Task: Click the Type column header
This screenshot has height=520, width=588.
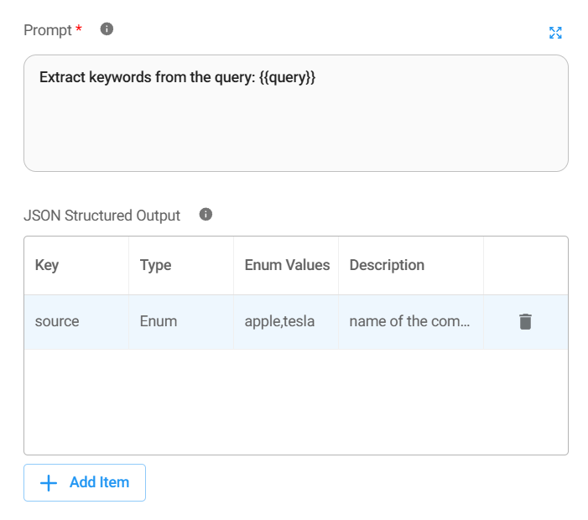Action: [155, 265]
